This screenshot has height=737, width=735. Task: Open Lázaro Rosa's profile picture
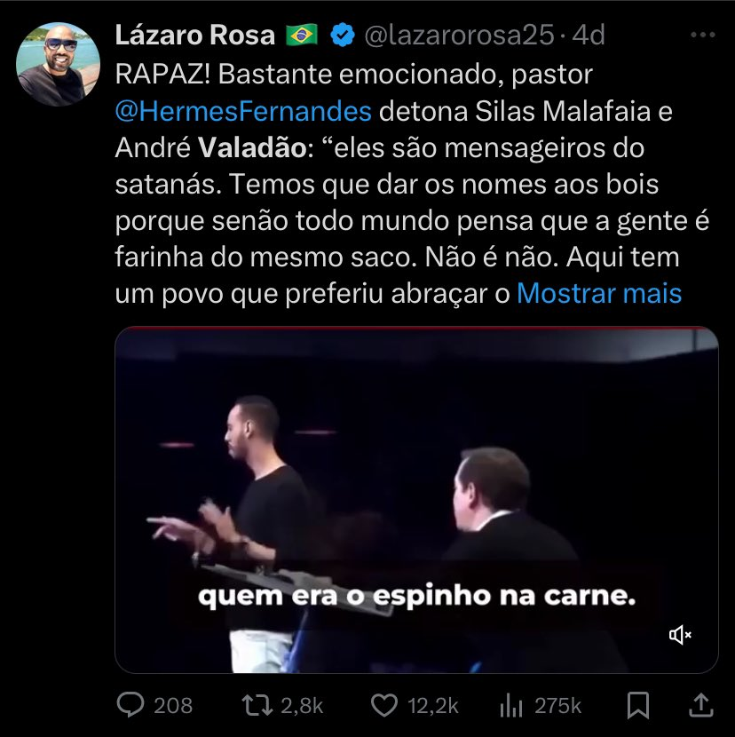[58, 64]
